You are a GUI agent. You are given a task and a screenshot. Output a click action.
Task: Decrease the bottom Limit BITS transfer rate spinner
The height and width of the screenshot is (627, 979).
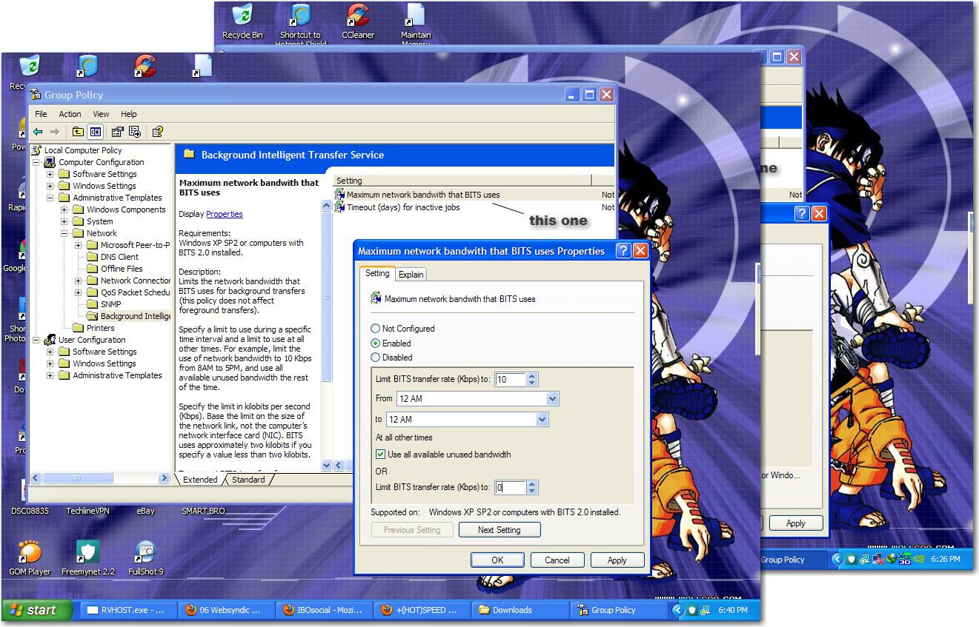pyautogui.click(x=531, y=491)
